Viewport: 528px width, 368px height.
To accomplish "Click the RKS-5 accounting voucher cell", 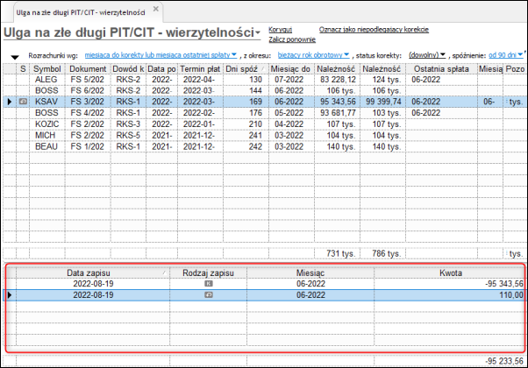I will 128,135.
